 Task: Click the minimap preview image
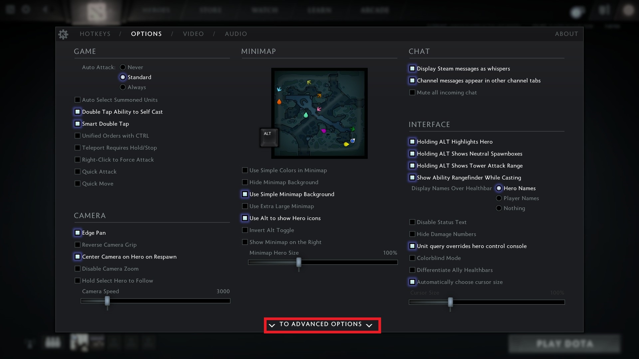319,113
